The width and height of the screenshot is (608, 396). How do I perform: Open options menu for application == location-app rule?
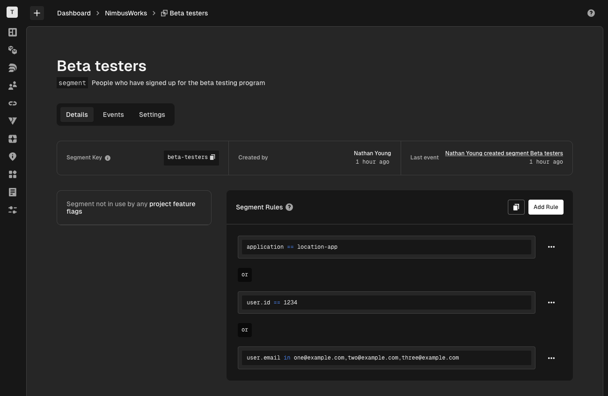click(x=551, y=247)
